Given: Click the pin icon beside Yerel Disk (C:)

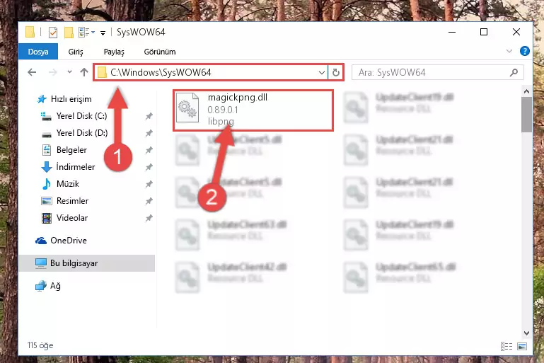Looking at the screenshot, I should pos(149,116).
